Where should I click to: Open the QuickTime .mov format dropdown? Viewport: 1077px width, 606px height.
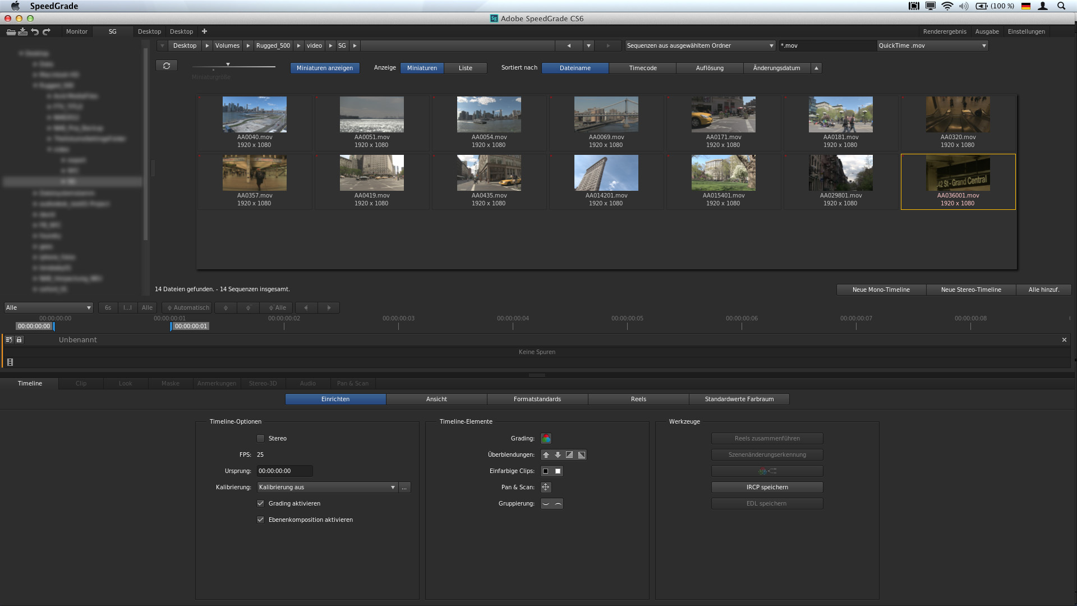click(932, 45)
